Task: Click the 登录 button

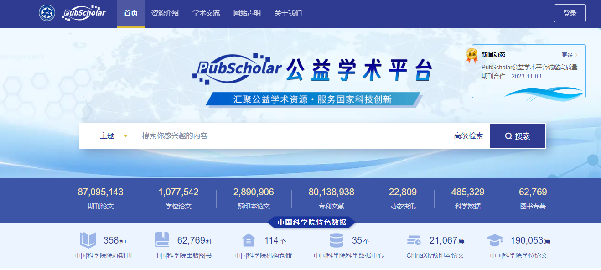Action: (x=570, y=13)
